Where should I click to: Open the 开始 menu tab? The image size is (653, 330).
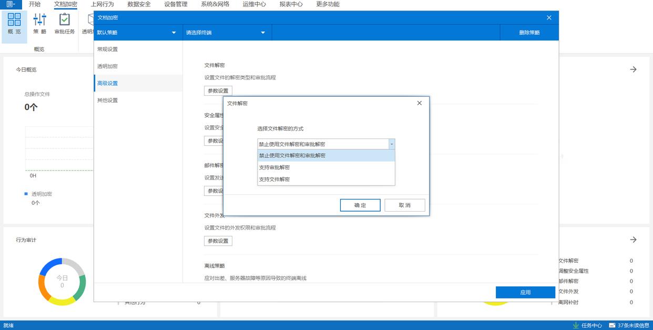[x=35, y=4]
